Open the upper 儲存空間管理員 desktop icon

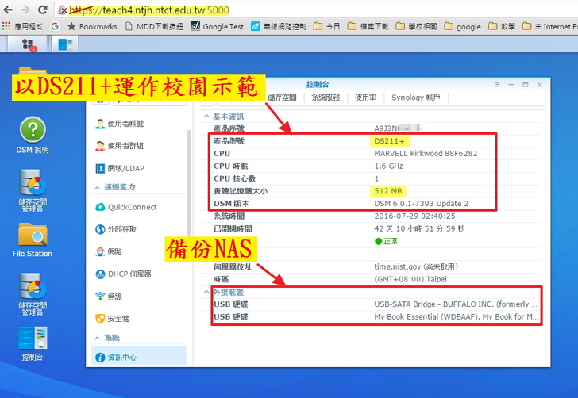[33, 191]
